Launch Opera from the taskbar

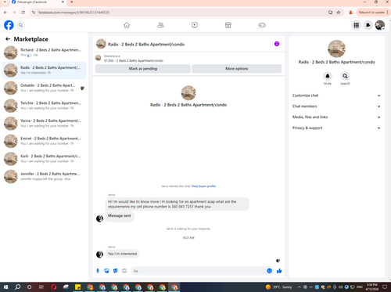[x=54, y=287]
